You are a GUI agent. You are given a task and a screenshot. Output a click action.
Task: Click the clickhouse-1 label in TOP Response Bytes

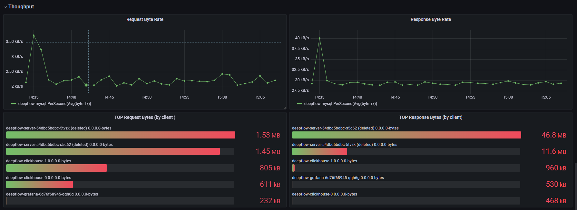(x=325, y=161)
